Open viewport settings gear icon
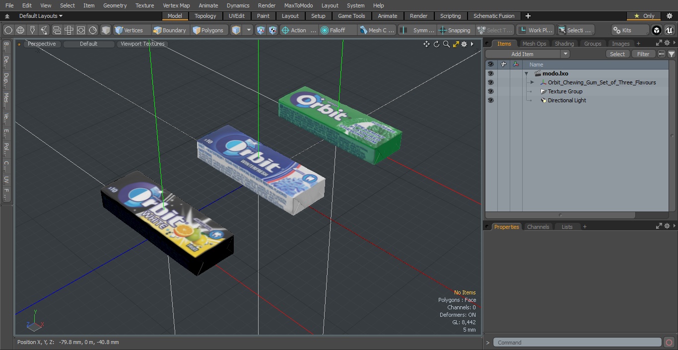Image resolution: width=678 pixels, height=350 pixels. (464, 44)
